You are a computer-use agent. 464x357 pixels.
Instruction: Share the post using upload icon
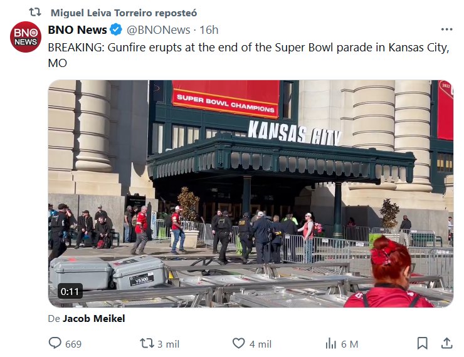click(447, 343)
